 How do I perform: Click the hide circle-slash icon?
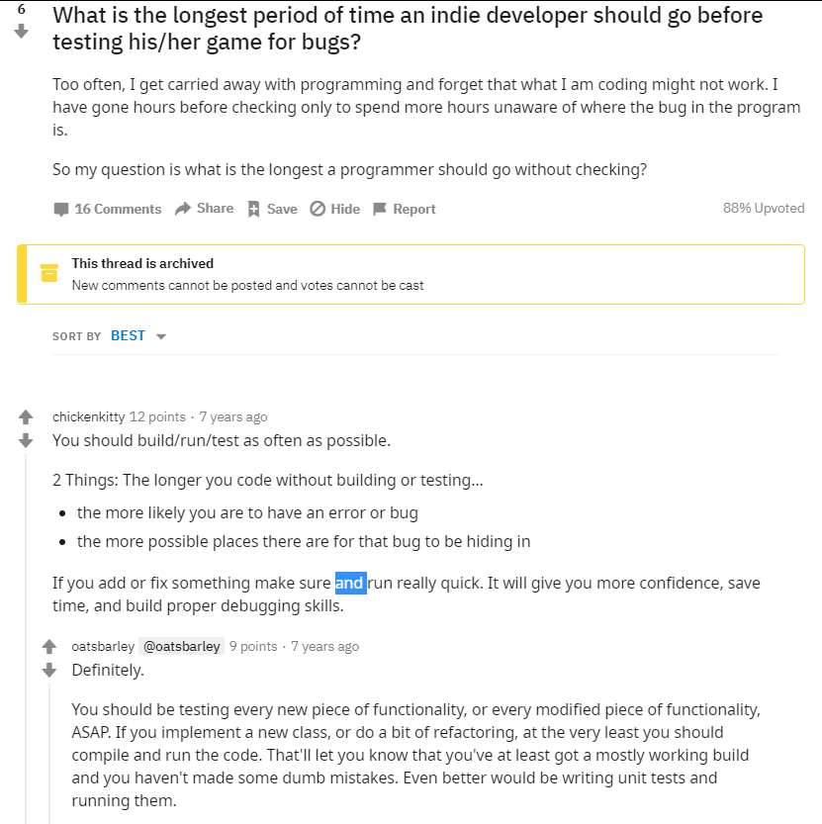pos(318,209)
